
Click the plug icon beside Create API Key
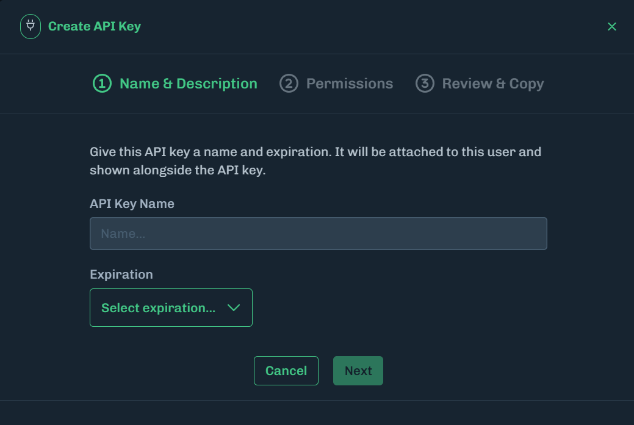30,26
